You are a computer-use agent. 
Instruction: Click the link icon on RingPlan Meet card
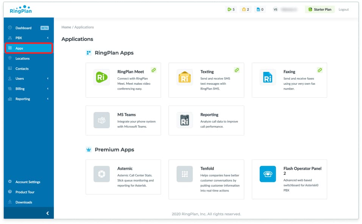[x=154, y=70]
